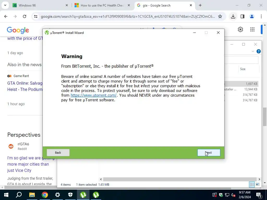Open the Chrome profile avatar
Screen dimensions: 267x200
(x=252, y=16)
